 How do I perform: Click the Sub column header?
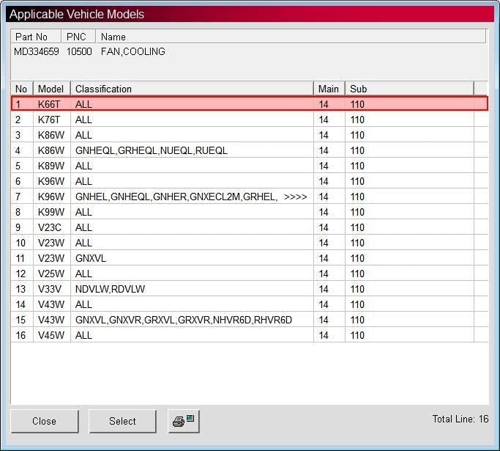(x=409, y=89)
